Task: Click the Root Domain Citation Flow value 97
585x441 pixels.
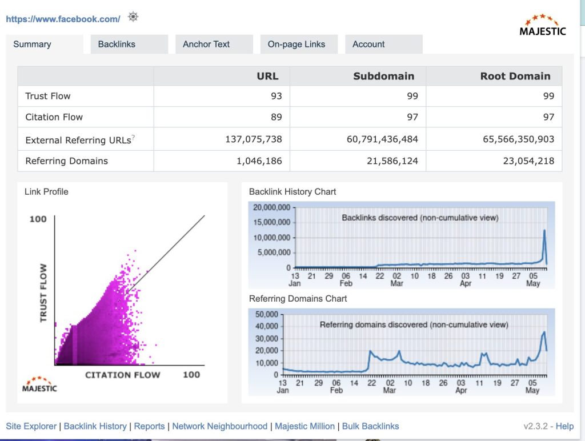Action: 549,117
